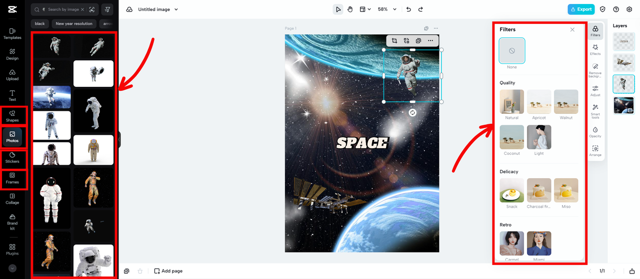The height and width of the screenshot is (279, 640).
Task: Redo the last action
Action: [x=420, y=9]
